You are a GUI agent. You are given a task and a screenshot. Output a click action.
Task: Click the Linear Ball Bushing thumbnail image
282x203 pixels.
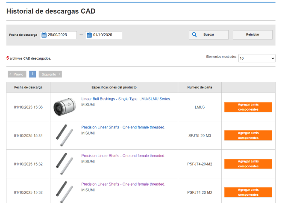click(x=65, y=107)
